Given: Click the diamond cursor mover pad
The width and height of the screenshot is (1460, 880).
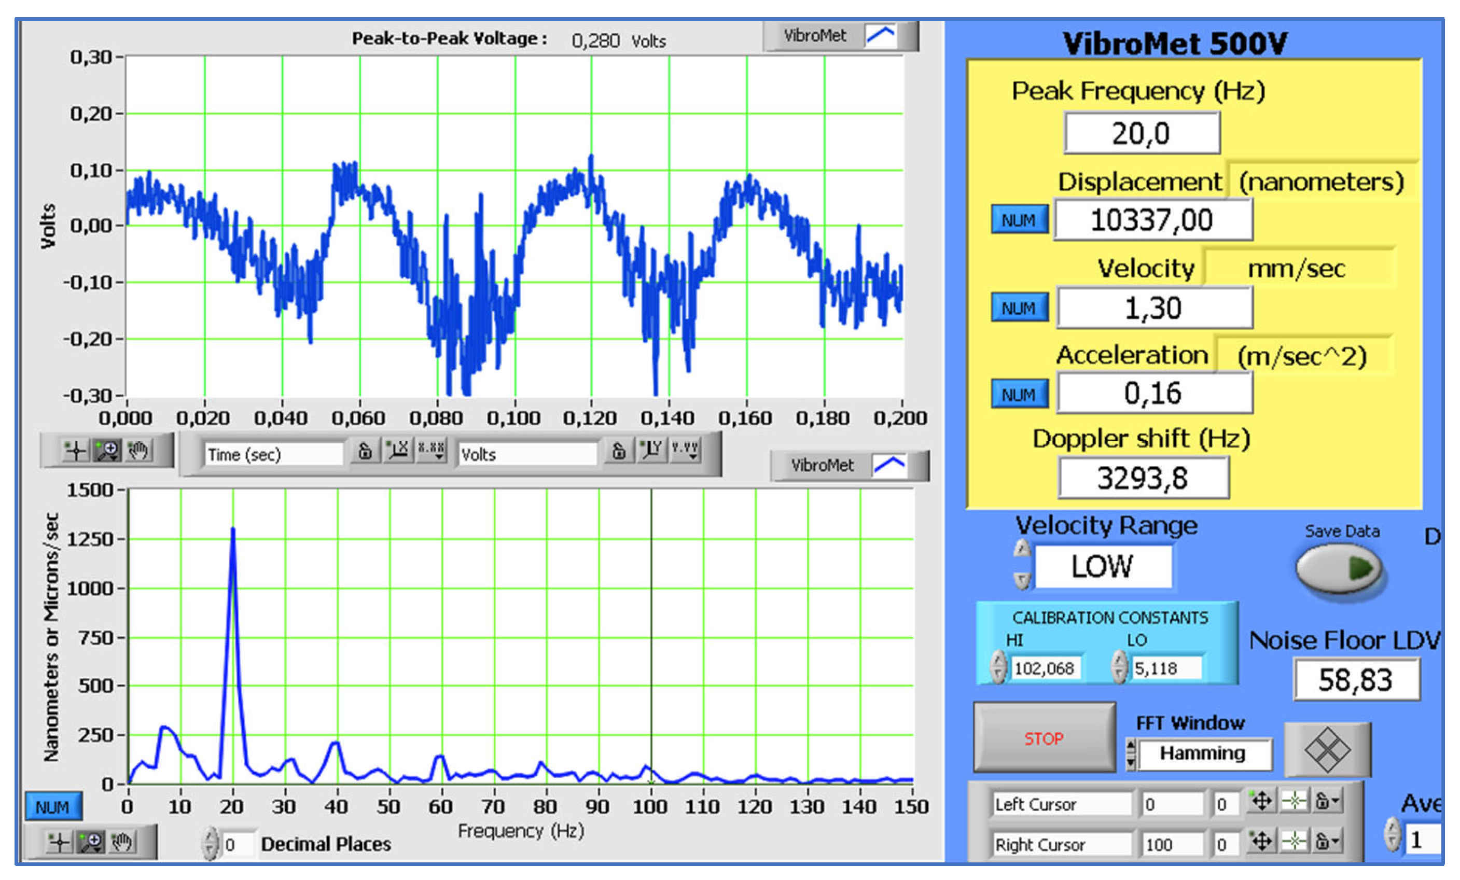Looking at the screenshot, I should pyautogui.click(x=1327, y=750).
